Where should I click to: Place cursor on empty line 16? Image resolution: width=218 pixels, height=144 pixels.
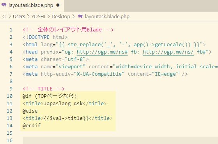click(120, 140)
